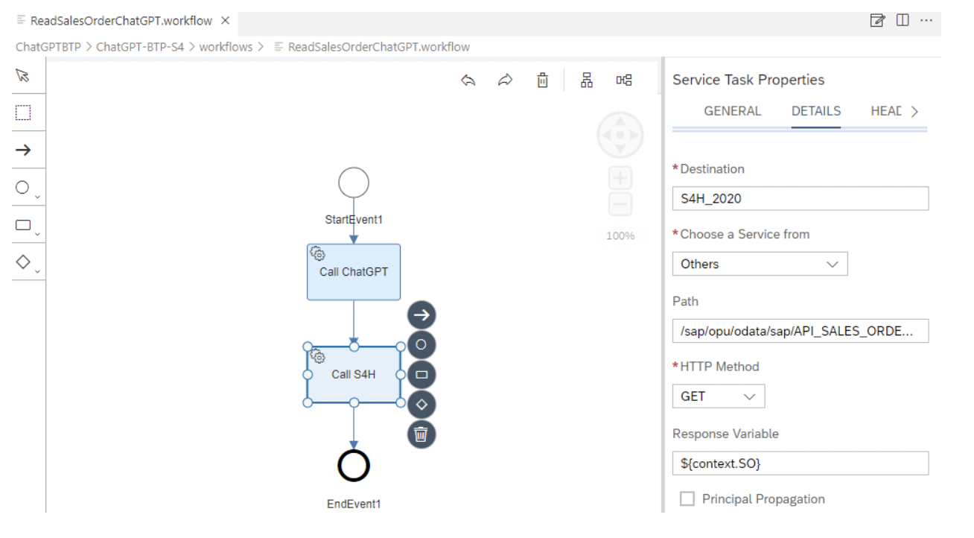This screenshot has width=974, height=538.
Task: Enable the Principal Propagation checkbox
Action: coord(687,499)
